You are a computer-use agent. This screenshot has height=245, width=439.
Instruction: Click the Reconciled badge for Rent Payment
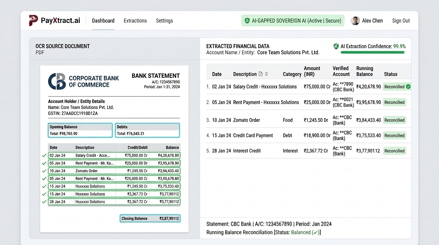(x=394, y=102)
